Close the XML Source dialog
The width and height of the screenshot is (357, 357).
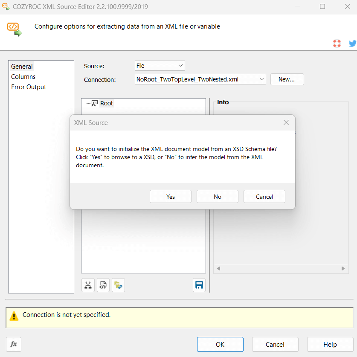(x=286, y=122)
